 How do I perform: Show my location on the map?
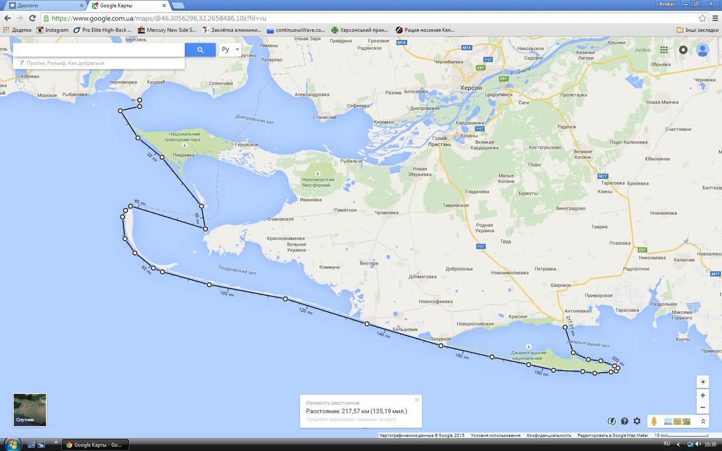pos(702,382)
